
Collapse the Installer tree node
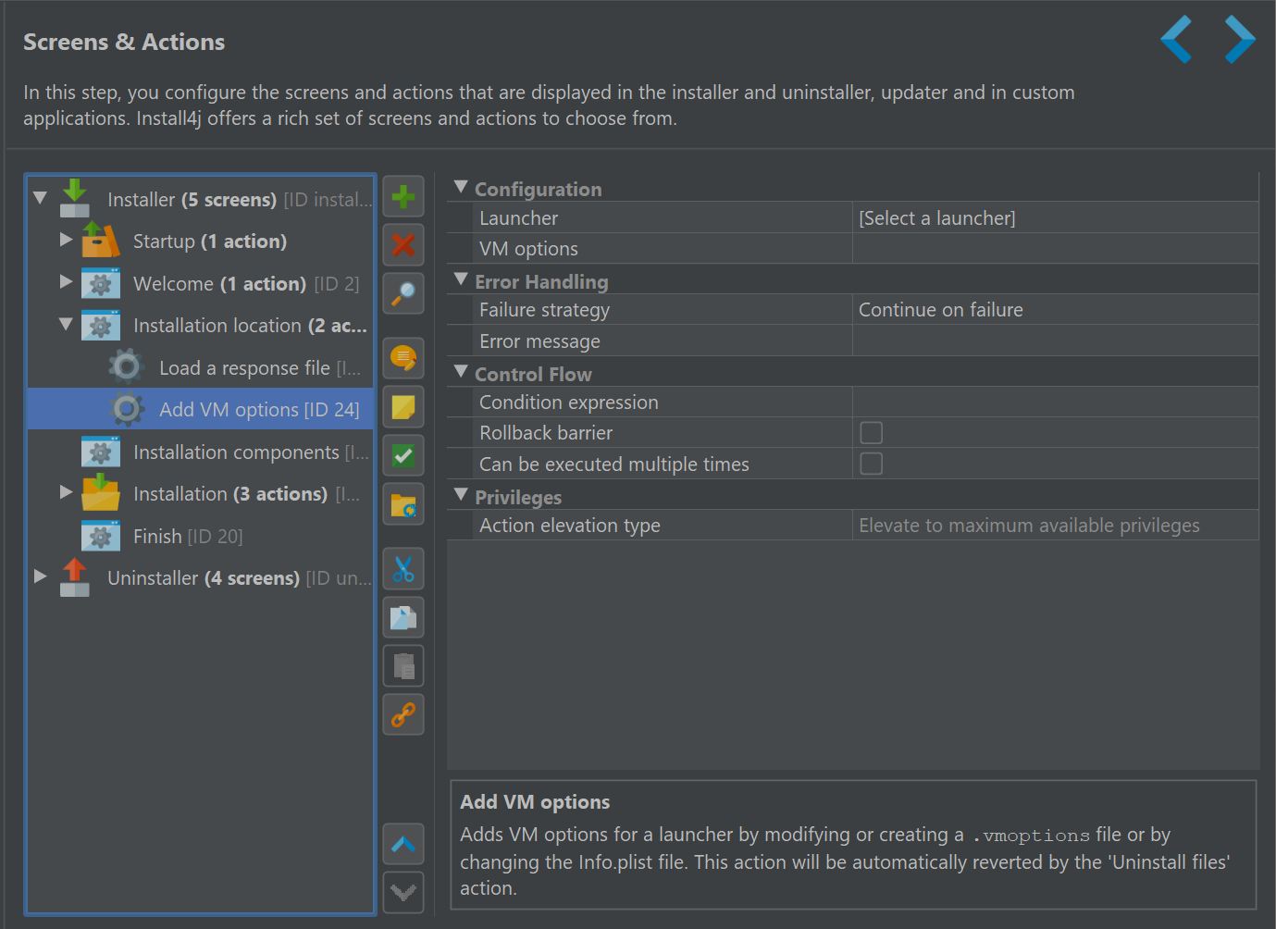40,198
